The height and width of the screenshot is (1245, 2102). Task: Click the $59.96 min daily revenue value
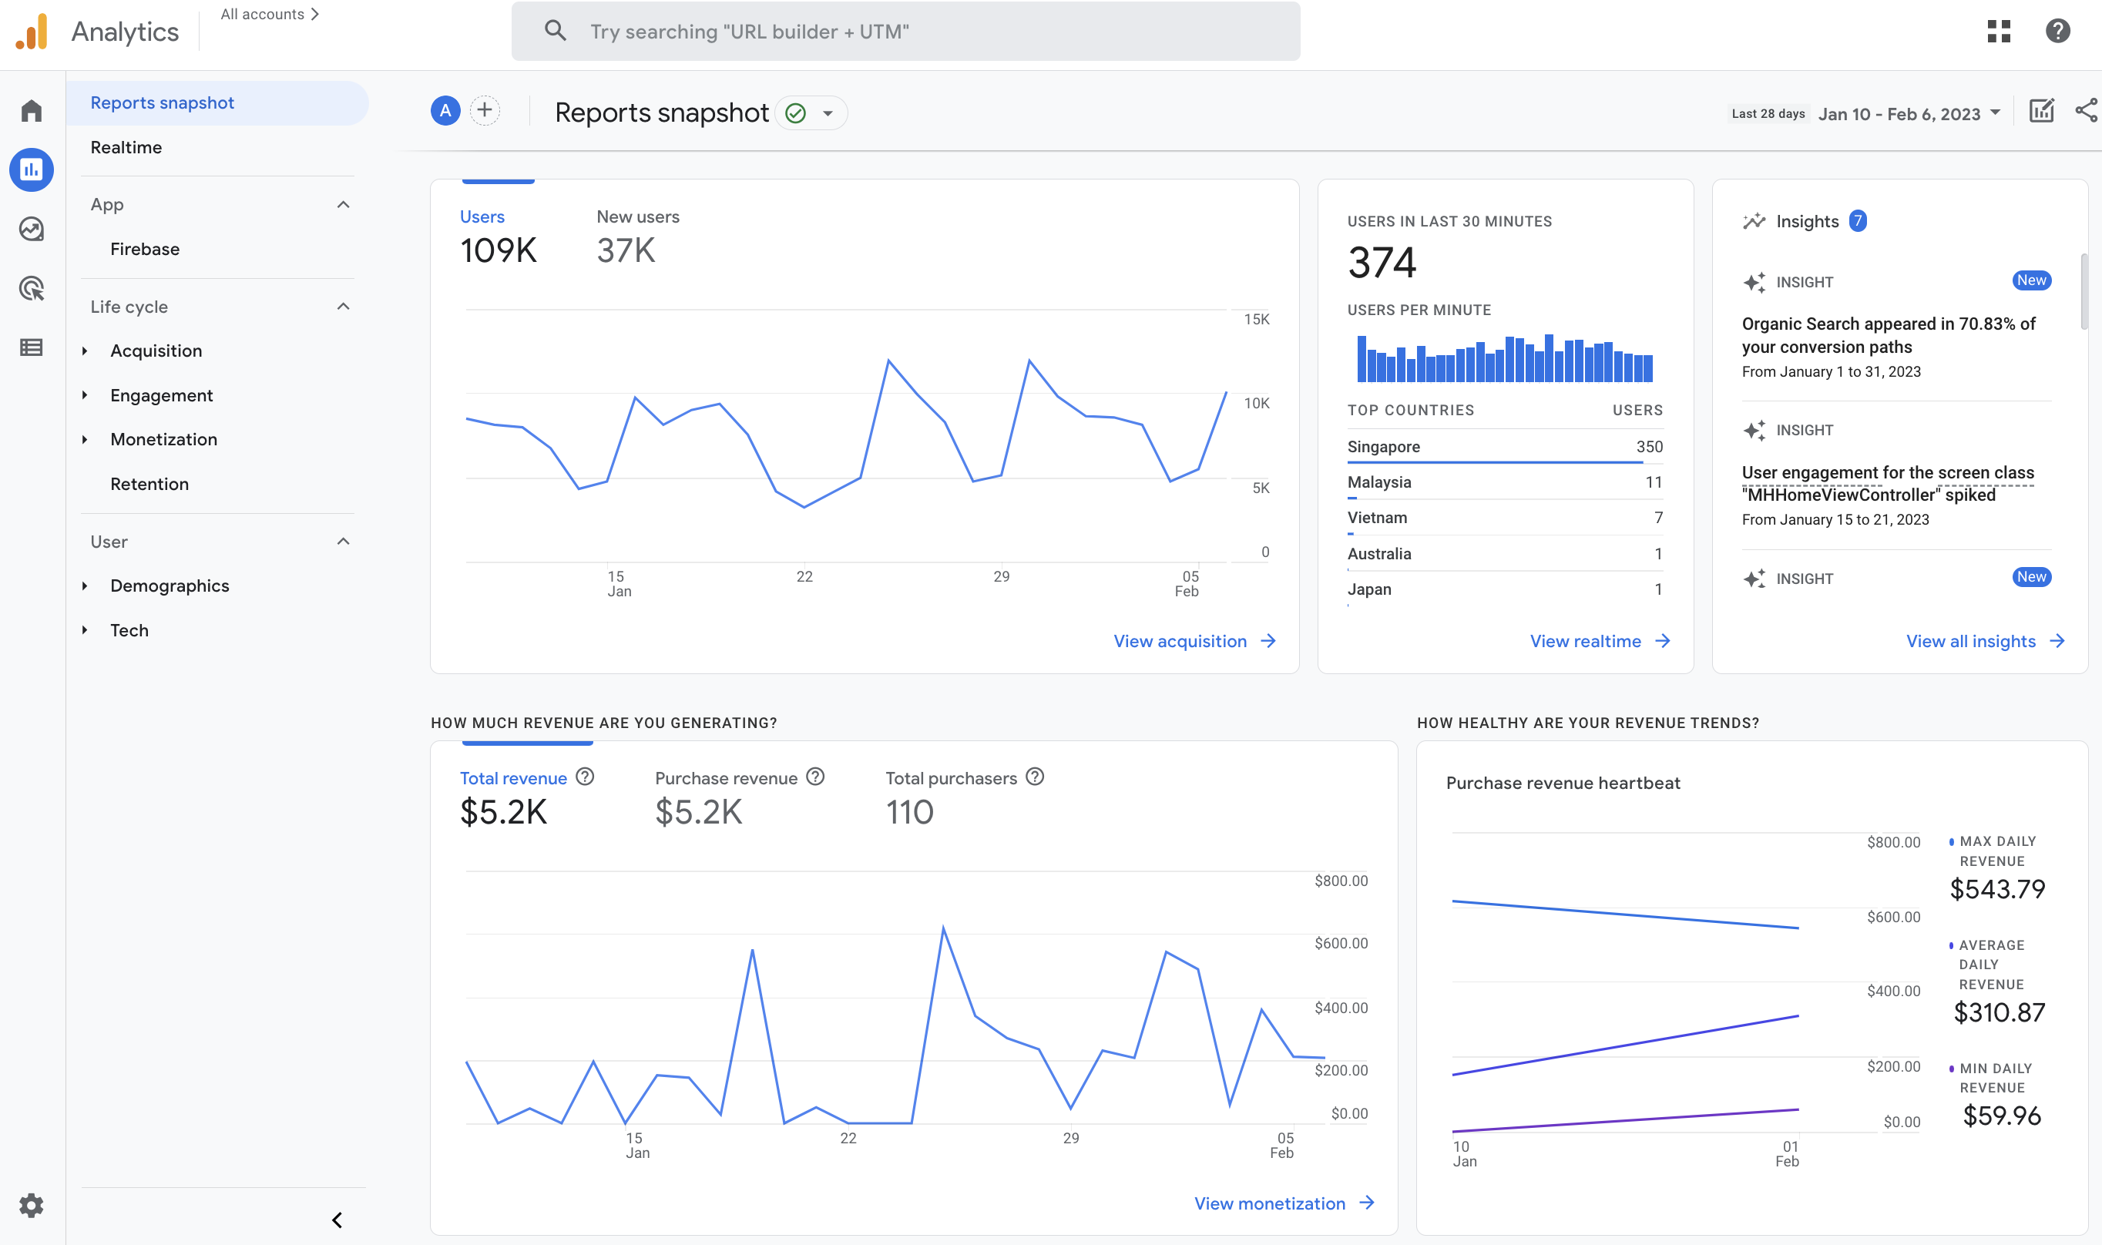pos(2001,1116)
